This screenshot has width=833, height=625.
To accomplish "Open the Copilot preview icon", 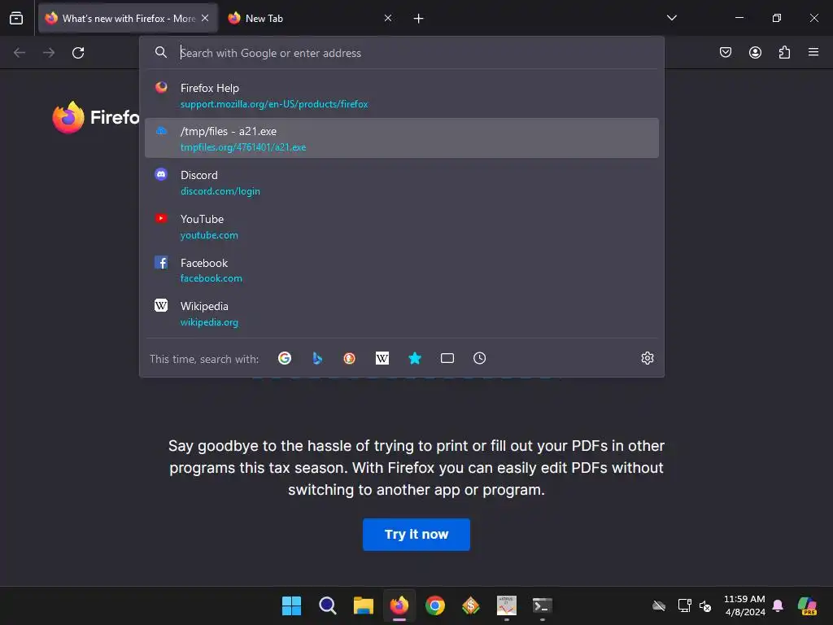I will (807, 605).
